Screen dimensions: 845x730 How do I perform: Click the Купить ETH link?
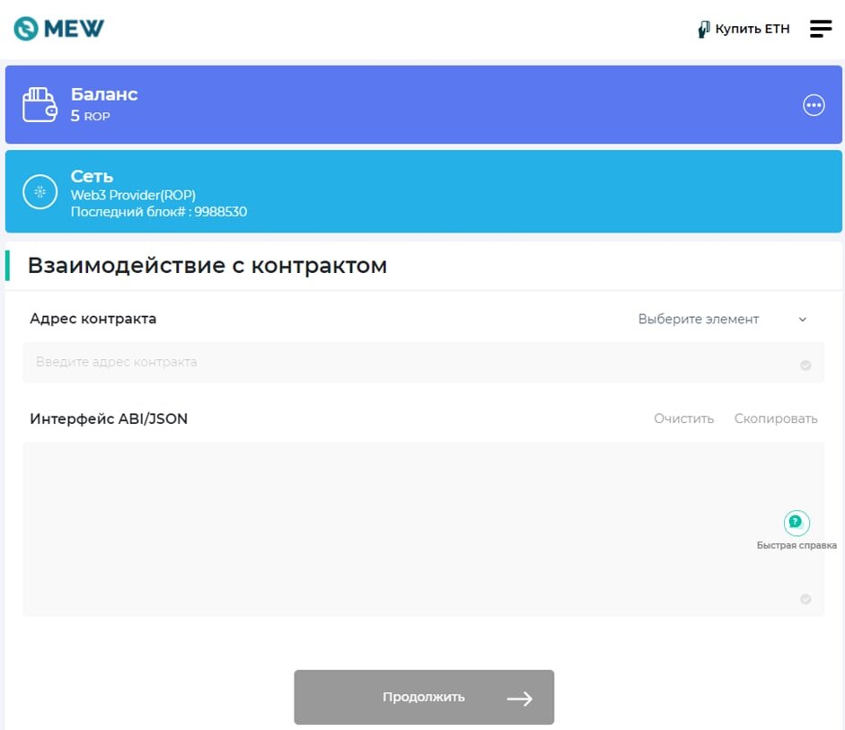tap(744, 29)
